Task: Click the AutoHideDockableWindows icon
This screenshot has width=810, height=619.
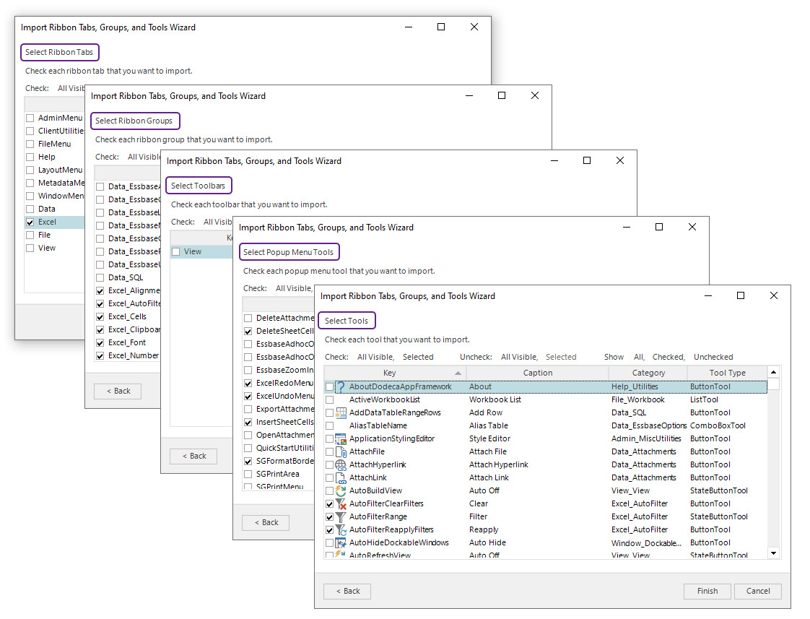Action: (x=341, y=542)
